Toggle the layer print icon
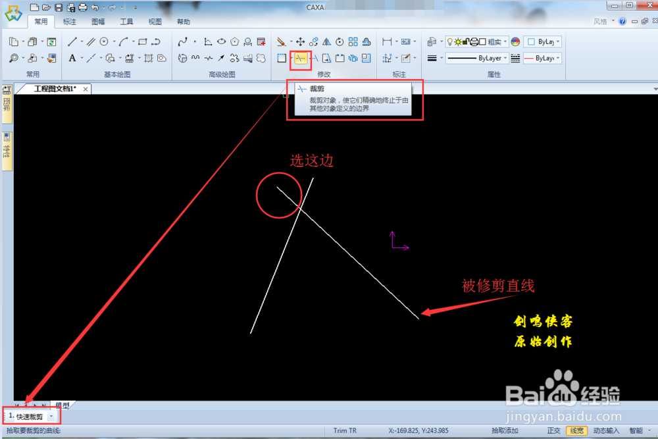658x439 pixels. [474, 41]
